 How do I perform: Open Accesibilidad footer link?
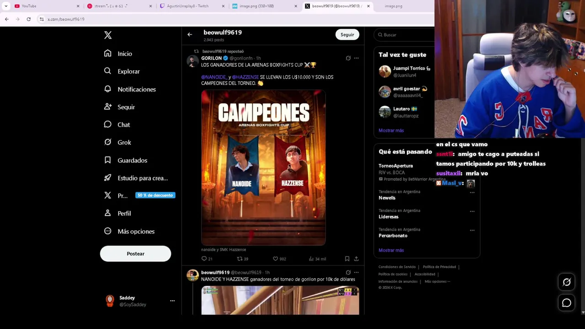[x=425, y=274]
